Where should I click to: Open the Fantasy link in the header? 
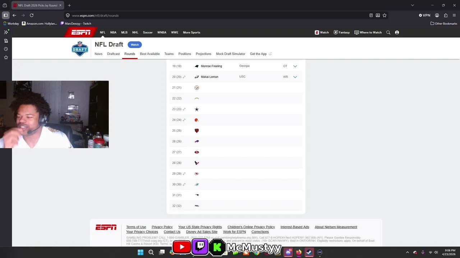tap(341, 32)
